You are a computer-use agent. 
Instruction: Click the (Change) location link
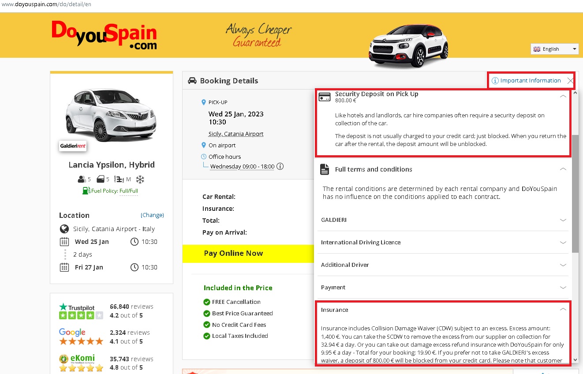pos(152,215)
